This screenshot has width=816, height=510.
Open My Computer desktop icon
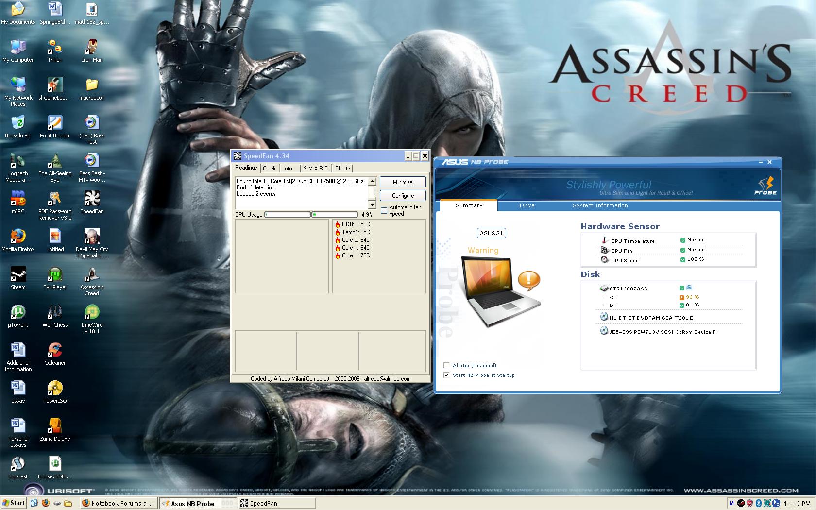(18, 51)
